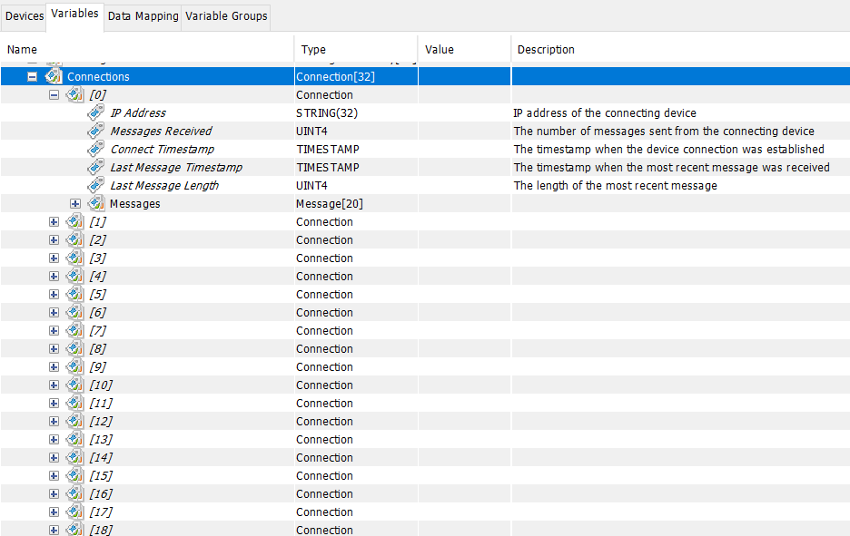Click the Connections group icon

[53, 76]
